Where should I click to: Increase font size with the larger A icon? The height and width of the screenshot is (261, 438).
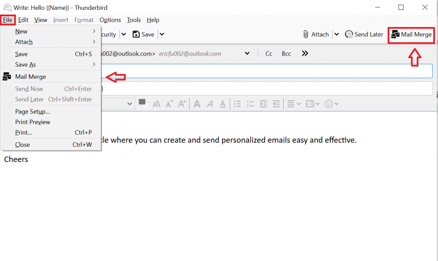[x=182, y=104]
